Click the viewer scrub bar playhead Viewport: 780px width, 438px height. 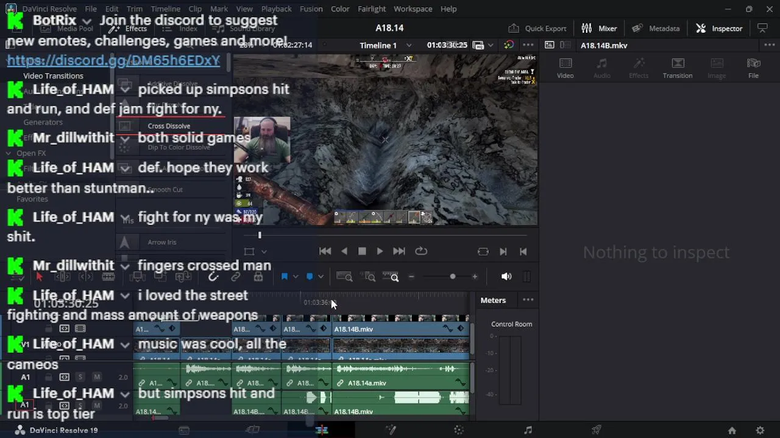[x=260, y=235]
